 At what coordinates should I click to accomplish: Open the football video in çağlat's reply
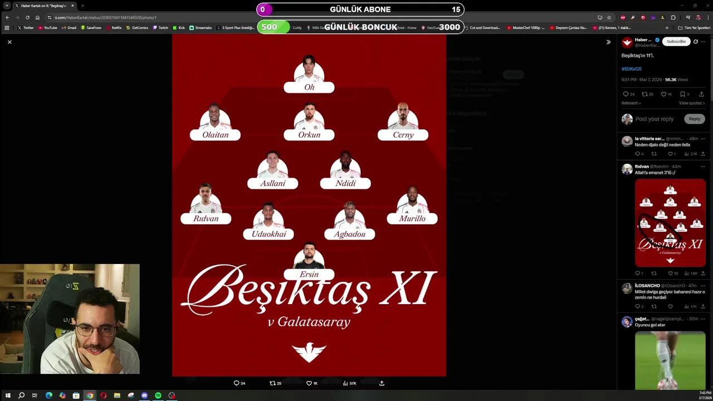(x=670, y=360)
